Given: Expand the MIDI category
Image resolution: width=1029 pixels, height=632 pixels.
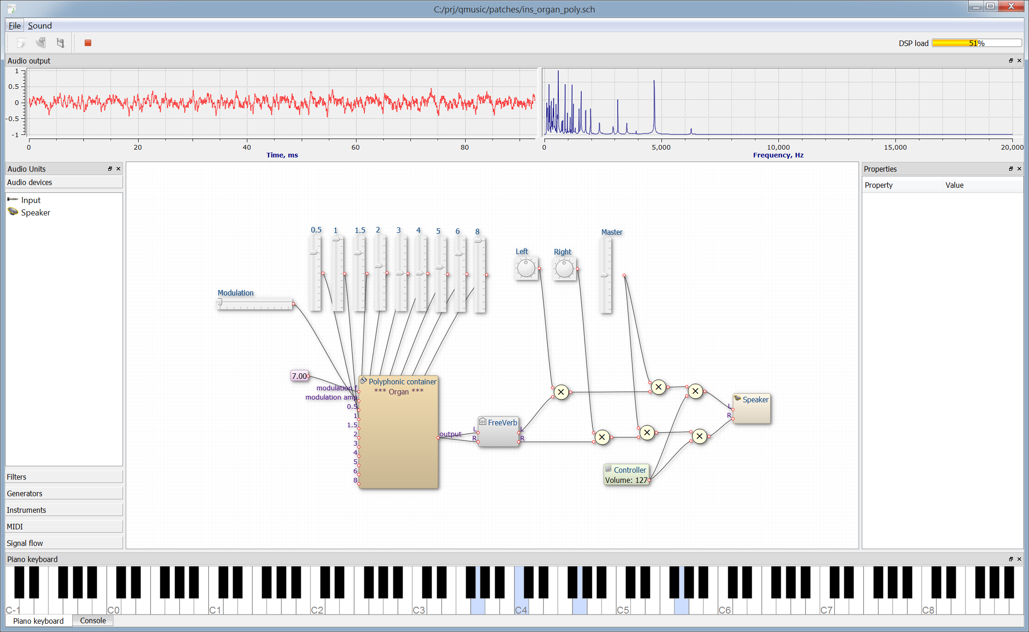Looking at the screenshot, I should pyautogui.click(x=64, y=527).
